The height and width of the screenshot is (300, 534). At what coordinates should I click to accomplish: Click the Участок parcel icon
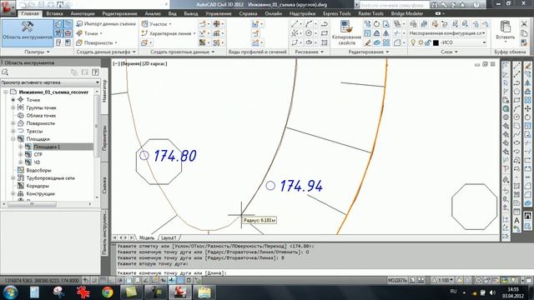[144, 24]
